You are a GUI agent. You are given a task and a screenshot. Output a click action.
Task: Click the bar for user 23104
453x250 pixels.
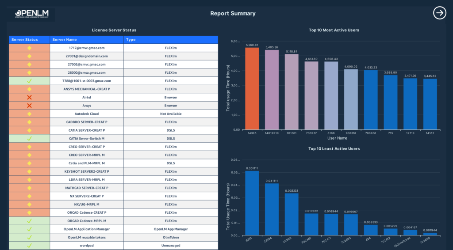(272, 209)
